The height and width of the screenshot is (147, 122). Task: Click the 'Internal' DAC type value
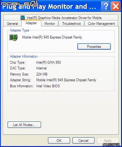(x=41, y=68)
